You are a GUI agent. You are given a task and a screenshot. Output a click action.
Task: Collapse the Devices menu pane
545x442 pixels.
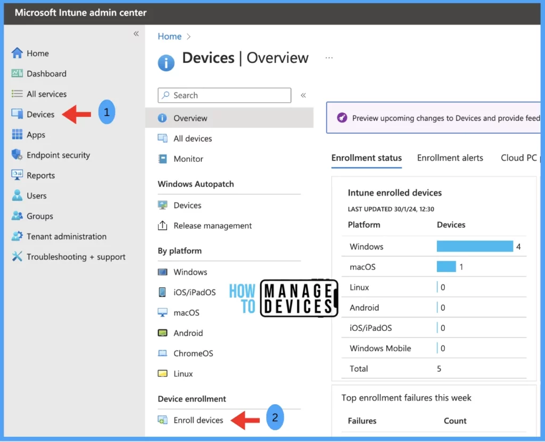[x=303, y=95]
